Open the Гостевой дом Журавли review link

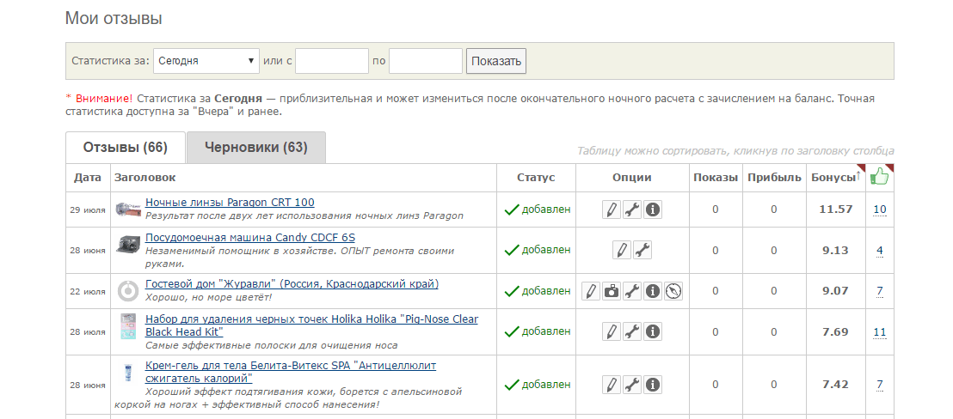coord(292,284)
